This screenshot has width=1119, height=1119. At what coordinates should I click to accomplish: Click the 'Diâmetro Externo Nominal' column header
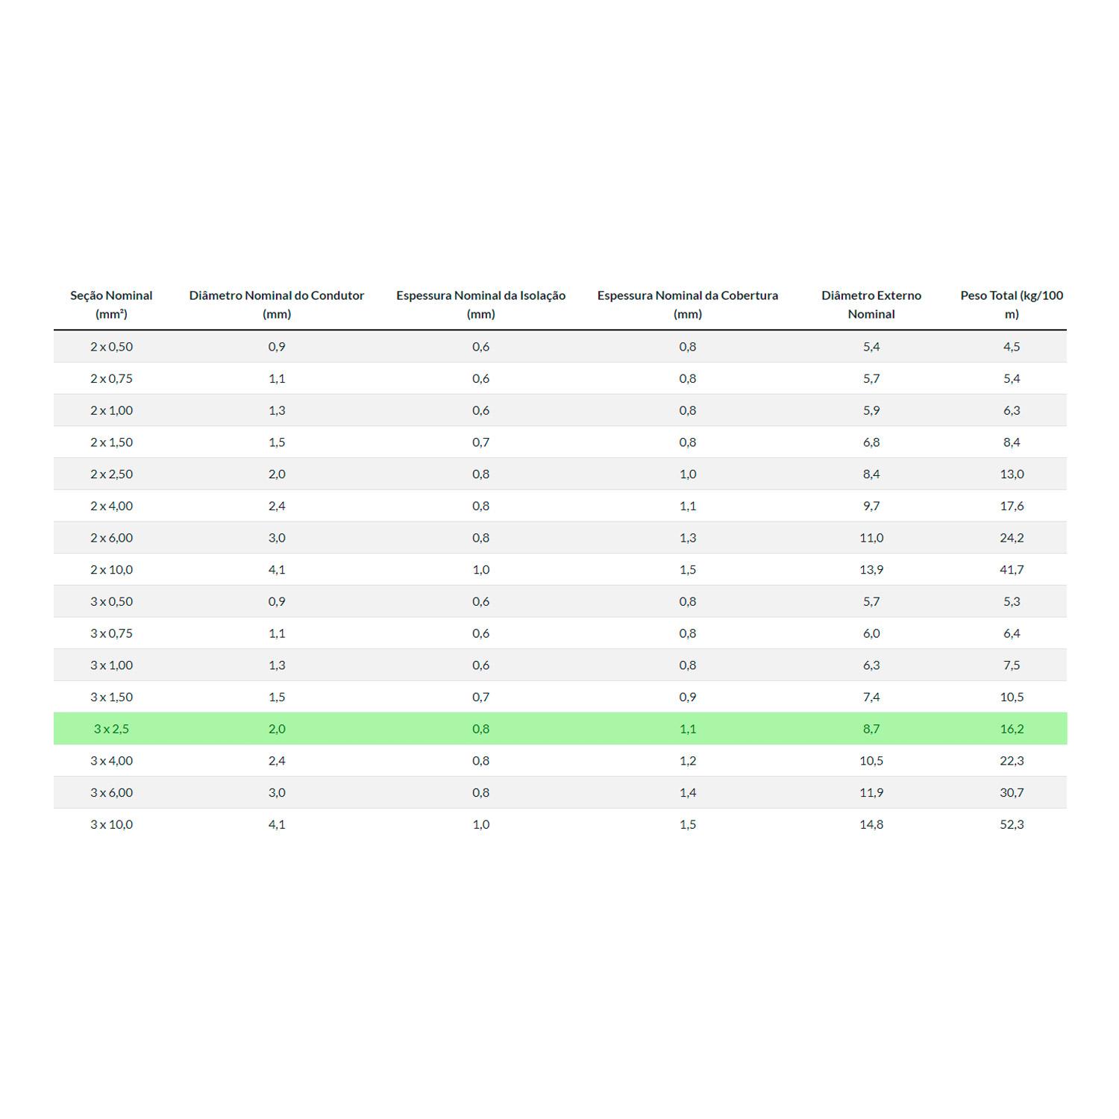[871, 304]
